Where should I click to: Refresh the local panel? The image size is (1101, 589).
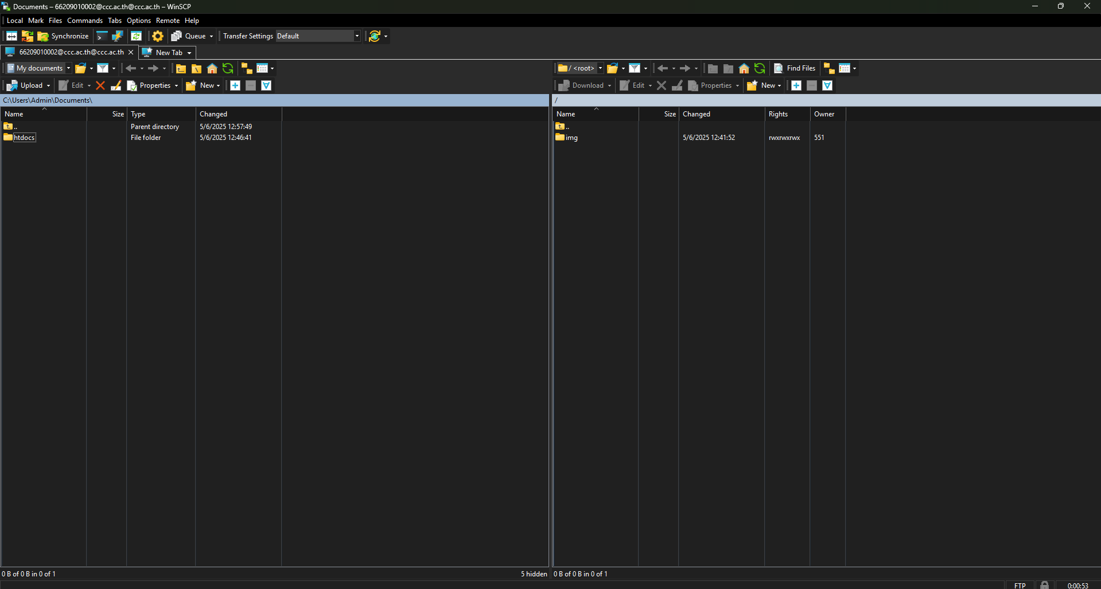(x=228, y=69)
